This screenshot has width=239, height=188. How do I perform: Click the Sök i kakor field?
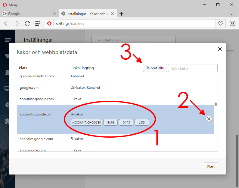[193, 68]
